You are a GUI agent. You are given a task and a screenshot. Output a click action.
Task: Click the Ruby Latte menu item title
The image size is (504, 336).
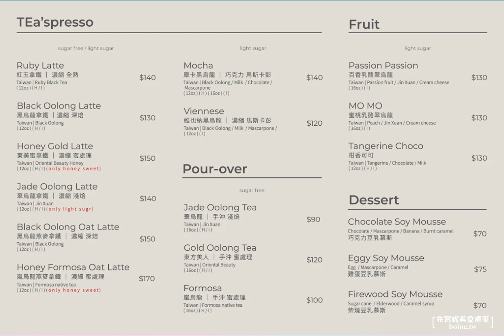(40, 66)
